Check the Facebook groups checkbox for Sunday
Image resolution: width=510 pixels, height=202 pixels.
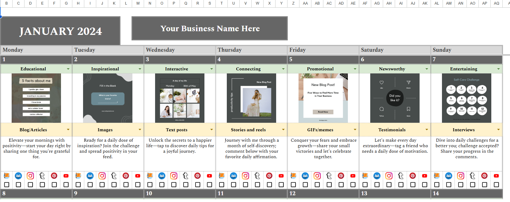coord(449,185)
